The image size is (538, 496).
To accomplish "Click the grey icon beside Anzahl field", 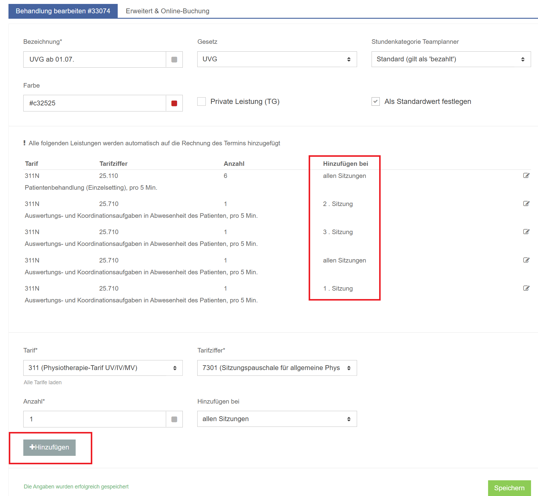I will [174, 419].
